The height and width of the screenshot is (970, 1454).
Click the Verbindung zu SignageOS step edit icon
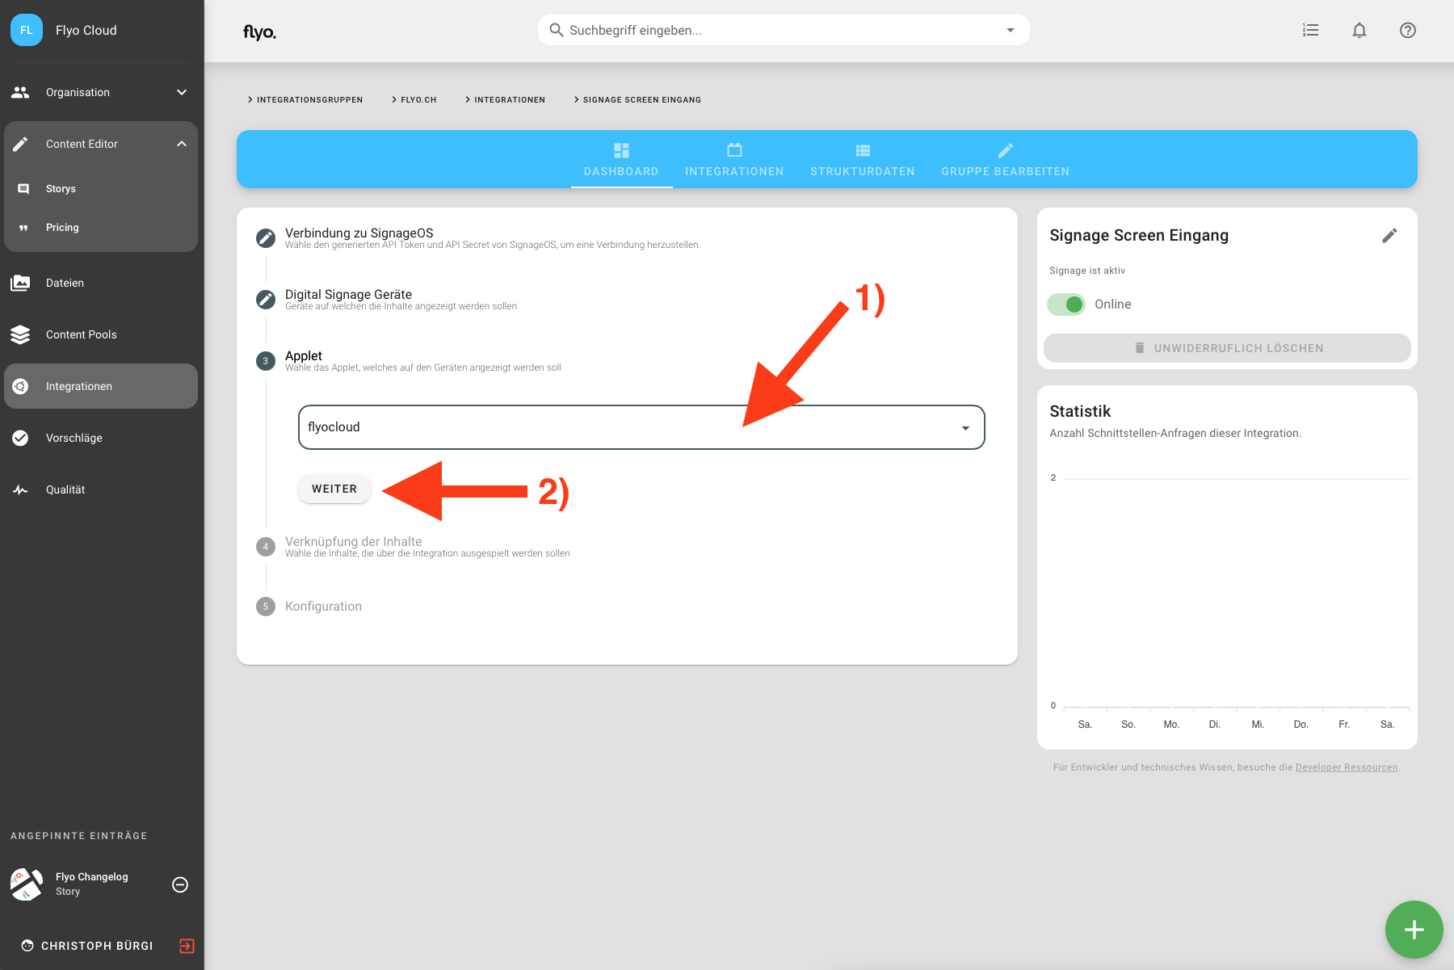pos(265,238)
